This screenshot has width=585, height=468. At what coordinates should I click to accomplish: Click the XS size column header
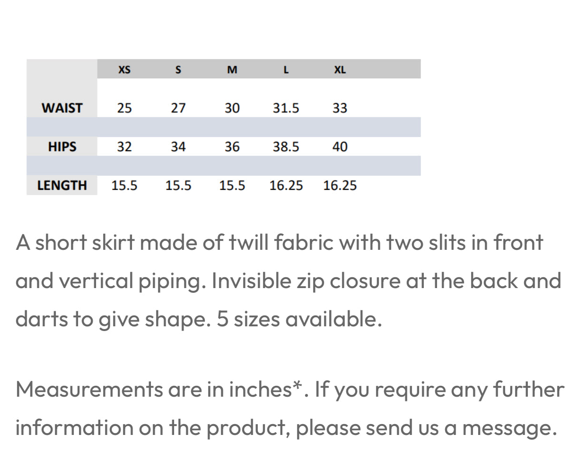(124, 70)
